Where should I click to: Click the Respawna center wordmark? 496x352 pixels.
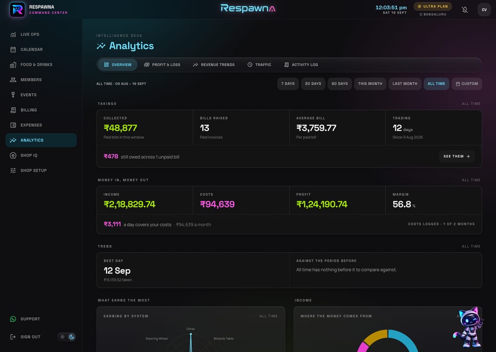coord(248,8)
